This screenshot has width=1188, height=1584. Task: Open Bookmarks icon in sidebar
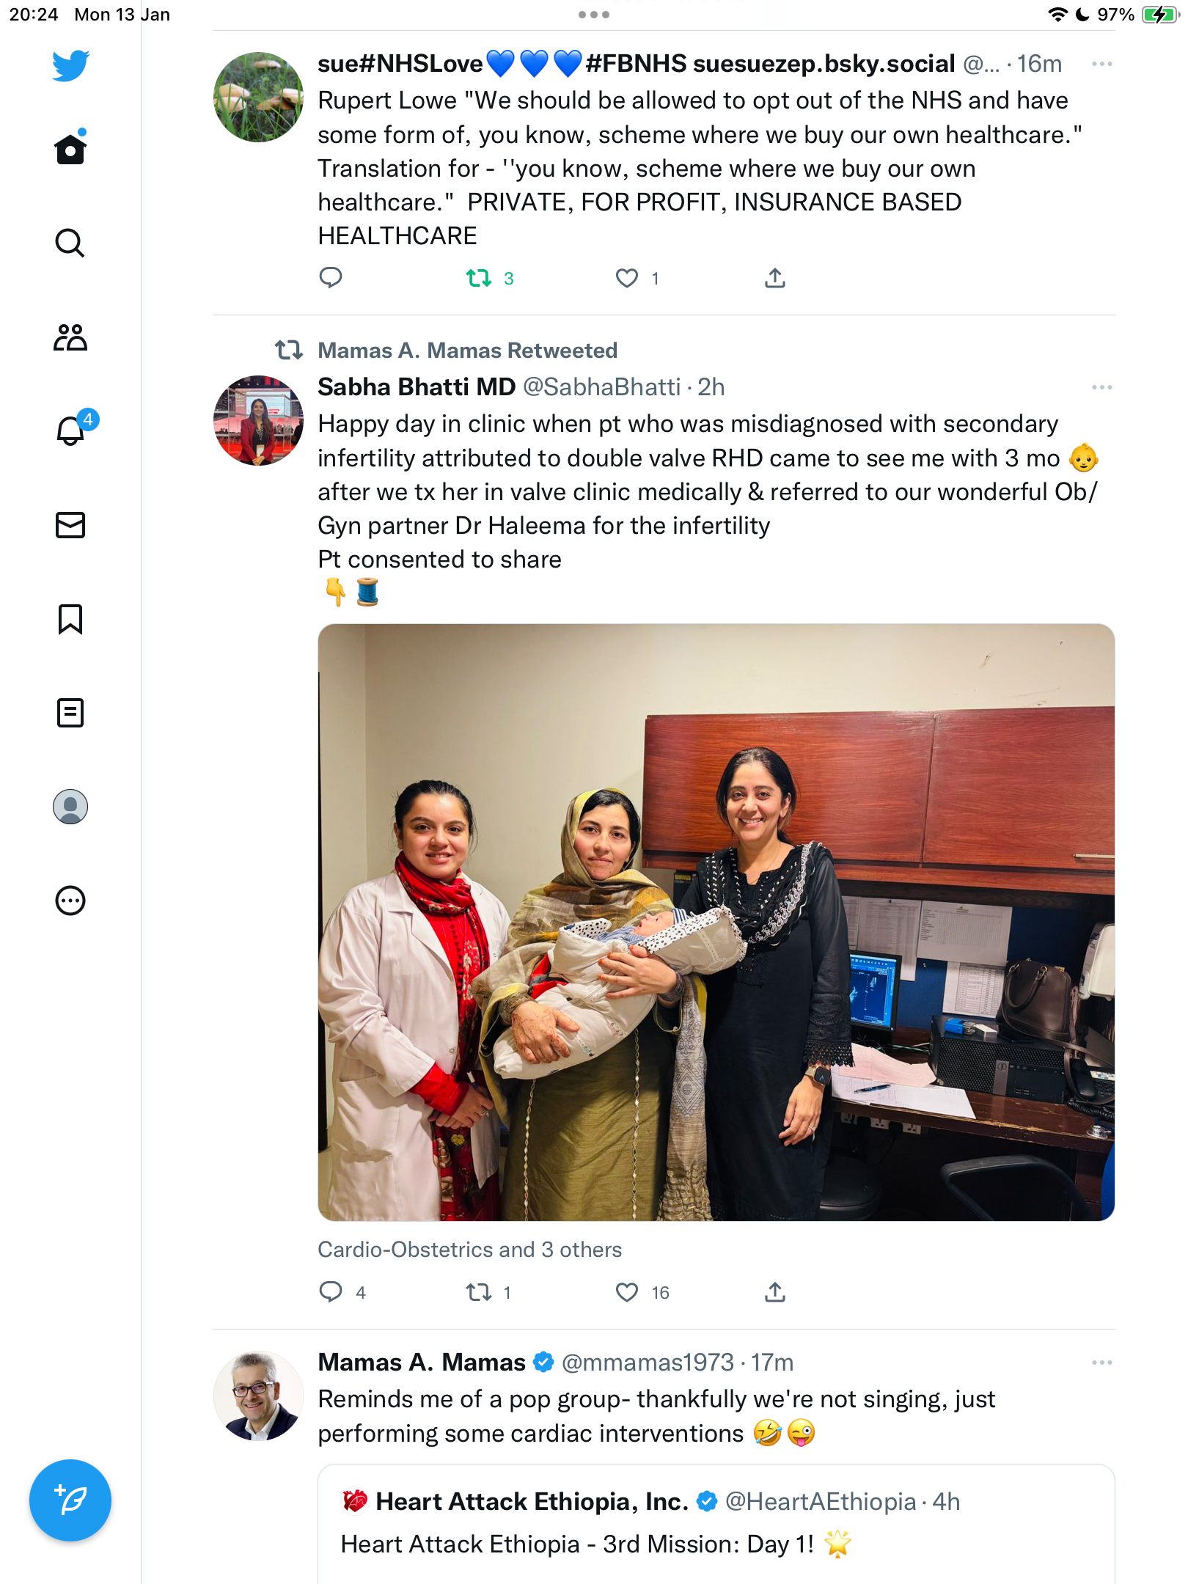pos(70,619)
